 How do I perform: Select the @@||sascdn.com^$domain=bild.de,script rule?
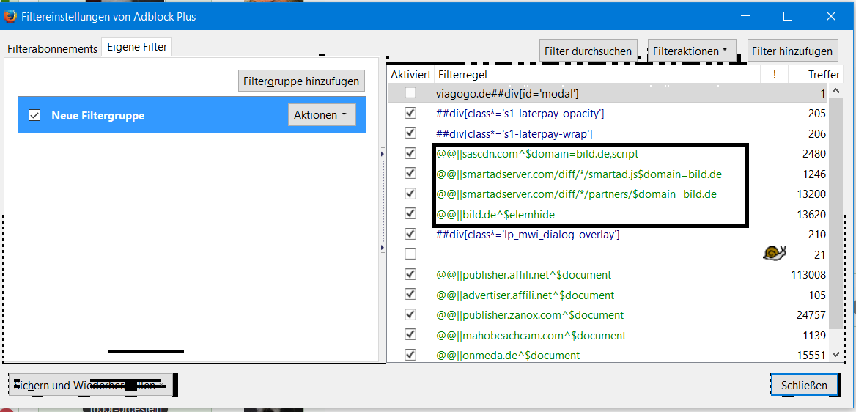[x=538, y=154]
